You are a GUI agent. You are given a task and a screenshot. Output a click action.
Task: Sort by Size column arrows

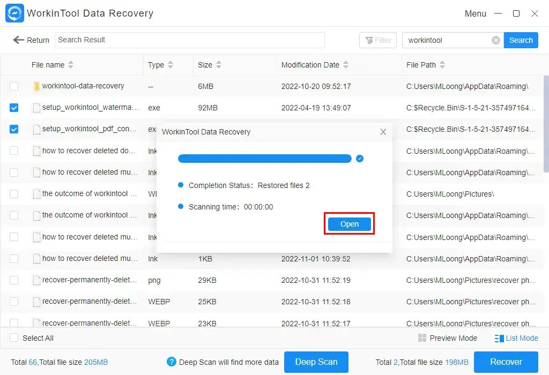point(219,65)
